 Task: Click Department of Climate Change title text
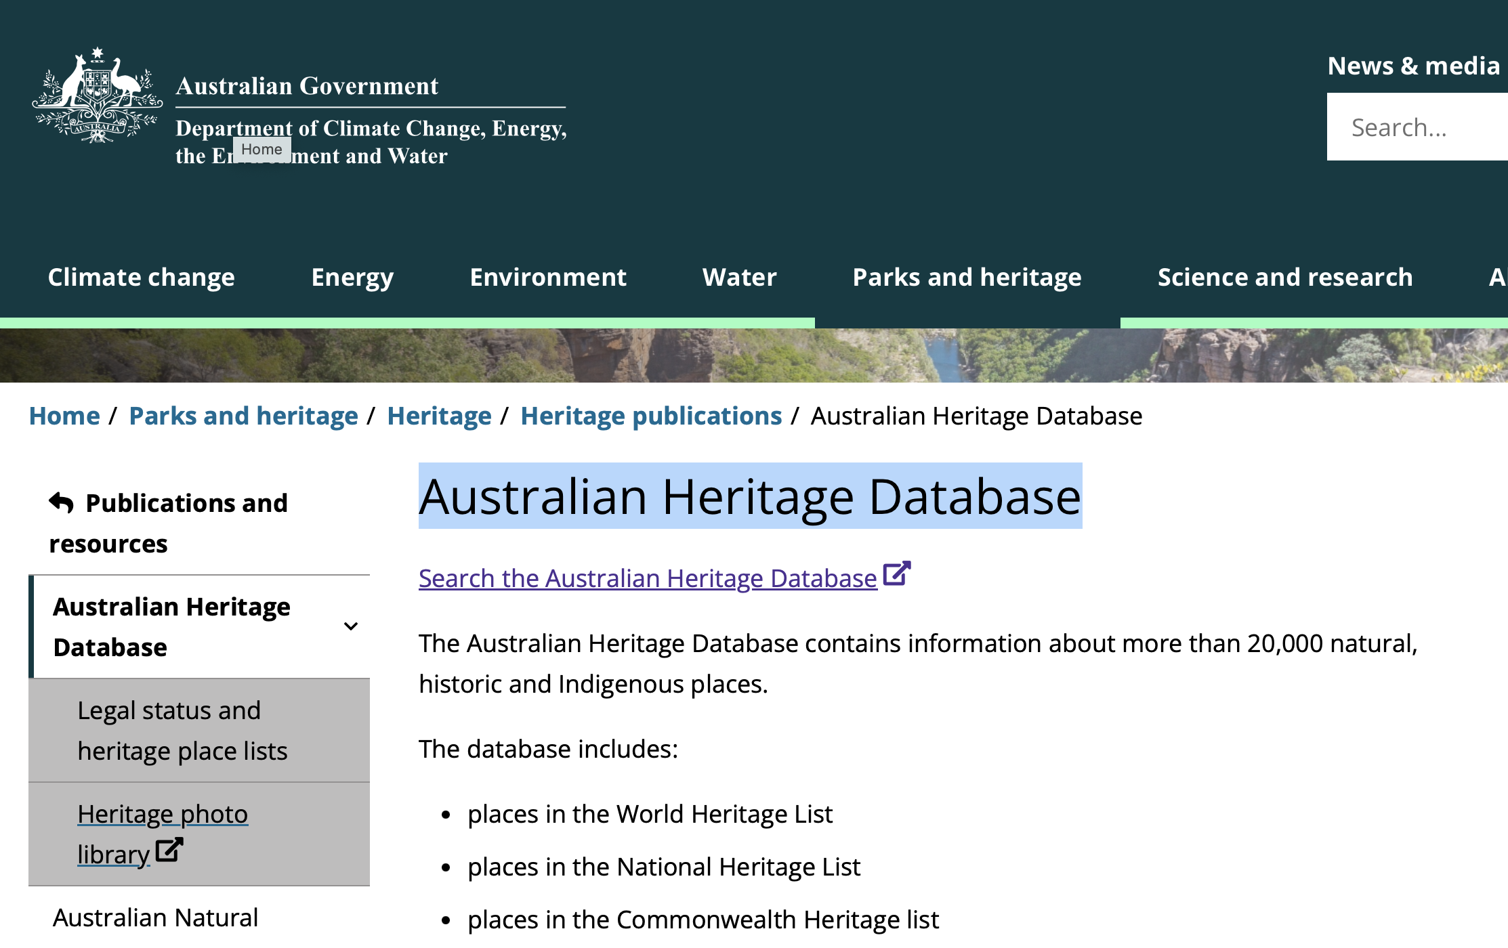click(371, 128)
